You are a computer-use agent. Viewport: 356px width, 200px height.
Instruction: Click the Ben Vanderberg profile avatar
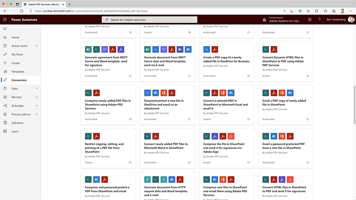point(351,20)
